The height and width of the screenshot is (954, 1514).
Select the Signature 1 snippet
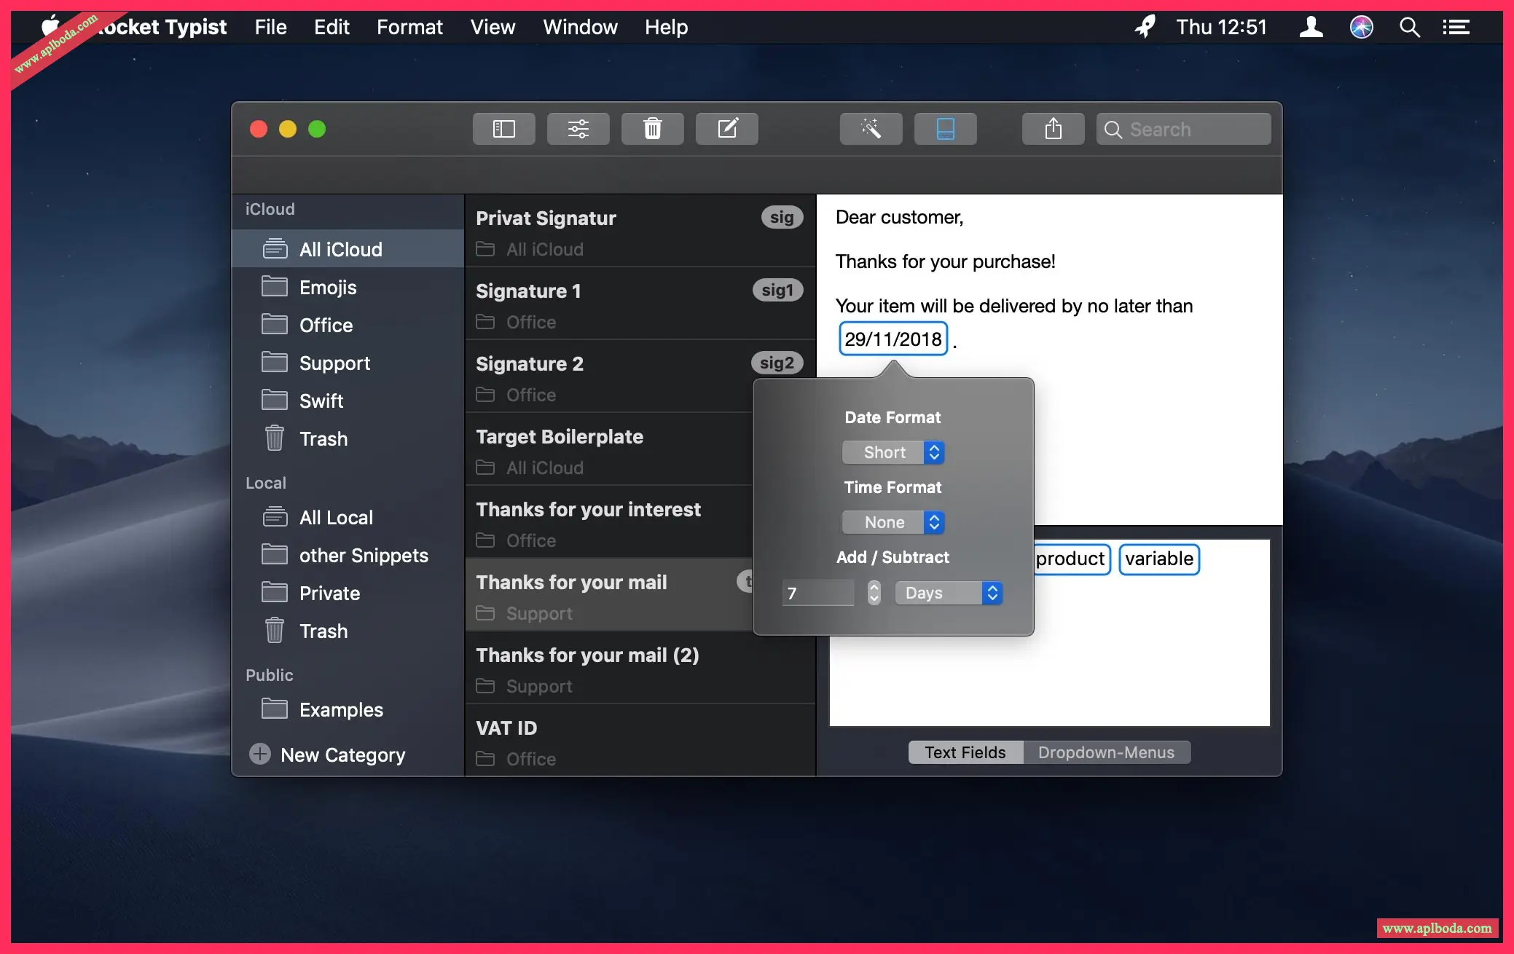(640, 304)
